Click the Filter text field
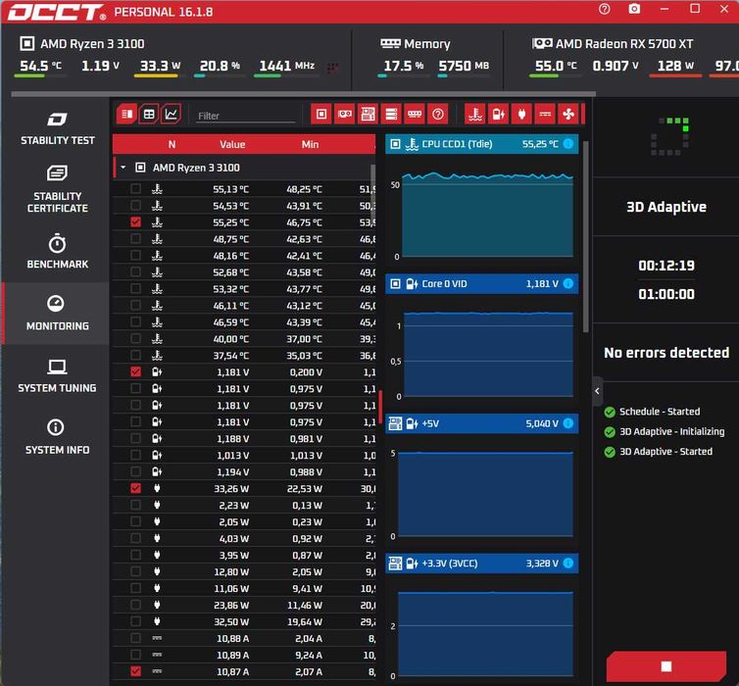The height and width of the screenshot is (686, 739). (246, 116)
